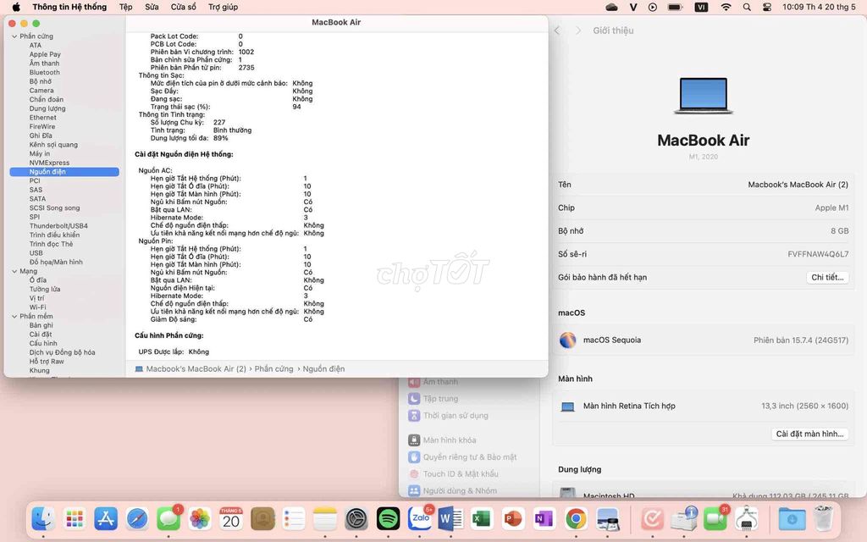Open Thông tin Hệ thống menu
Viewport: 867px width, 542px height.
point(69,7)
